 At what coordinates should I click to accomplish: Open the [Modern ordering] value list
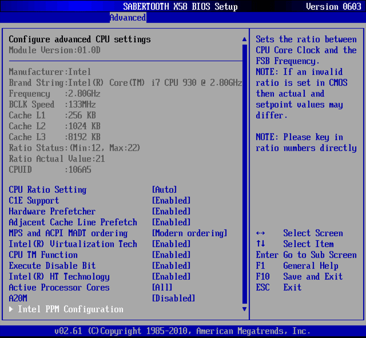click(189, 233)
